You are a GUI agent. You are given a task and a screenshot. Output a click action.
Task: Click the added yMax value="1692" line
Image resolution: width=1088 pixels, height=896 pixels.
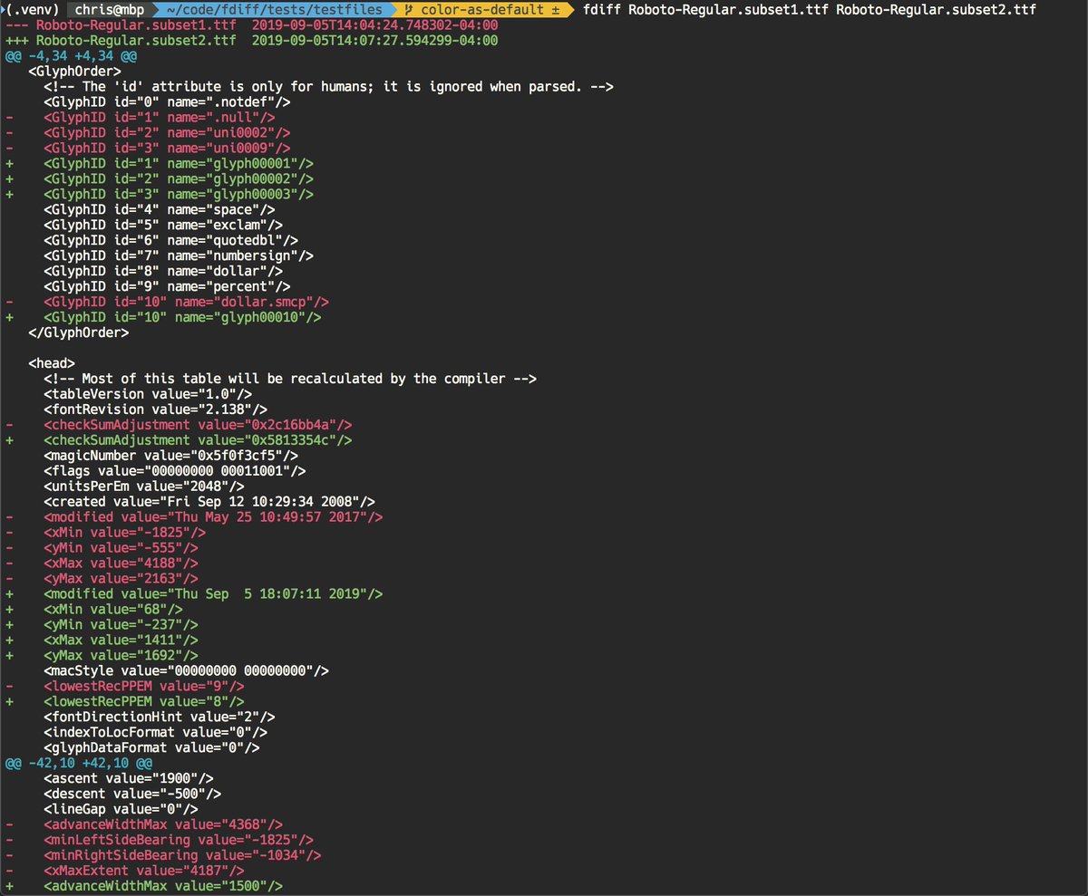(x=121, y=657)
